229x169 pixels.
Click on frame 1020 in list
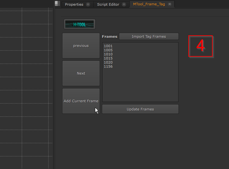pyautogui.click(x=108, y=62)
